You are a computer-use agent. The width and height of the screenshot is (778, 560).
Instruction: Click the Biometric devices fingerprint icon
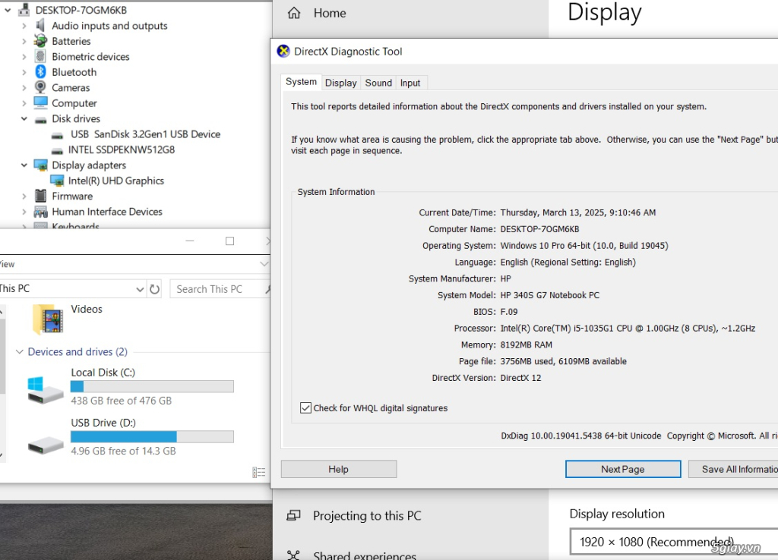click(x=41, y=56)
